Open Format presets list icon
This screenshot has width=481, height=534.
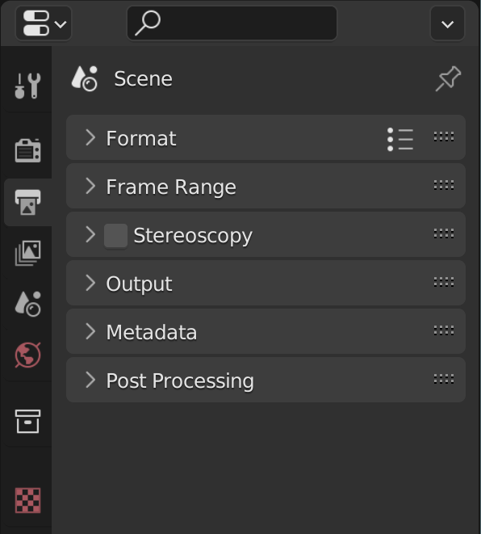[400, 139]
